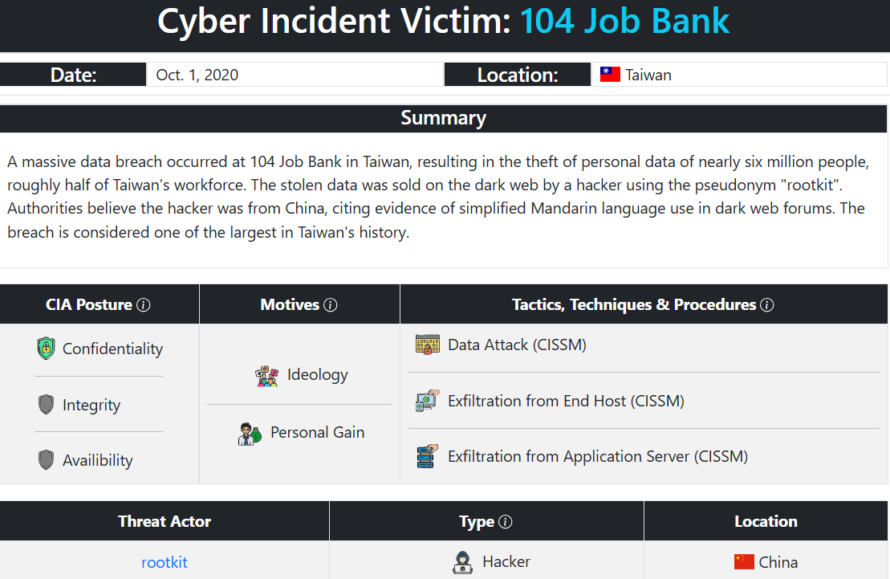Select the Personal Gain motive icon
The image size is (890, 579).
point(250,431)
